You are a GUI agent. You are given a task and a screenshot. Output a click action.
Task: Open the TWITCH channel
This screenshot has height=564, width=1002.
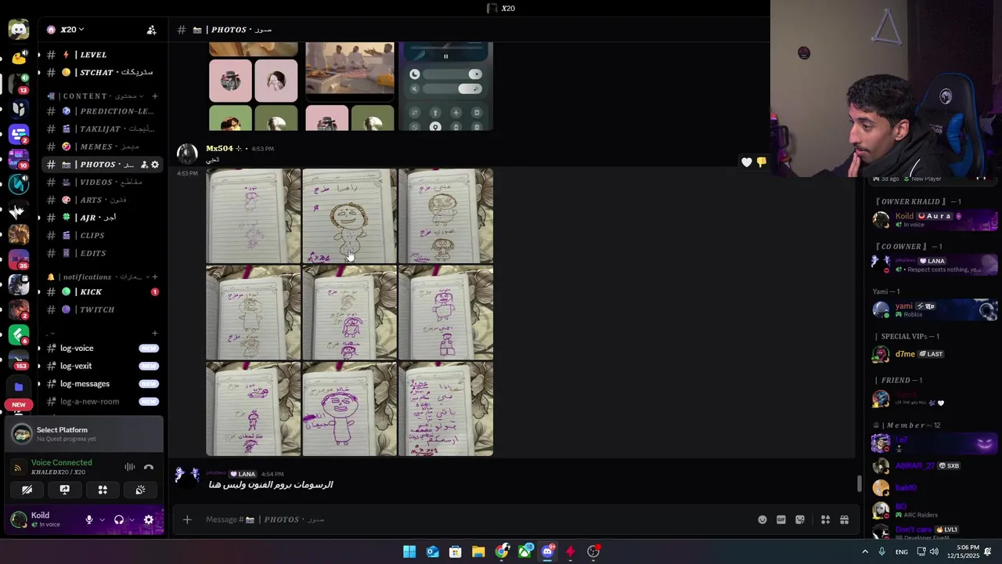pyautogui.click(x=102, y=309)
